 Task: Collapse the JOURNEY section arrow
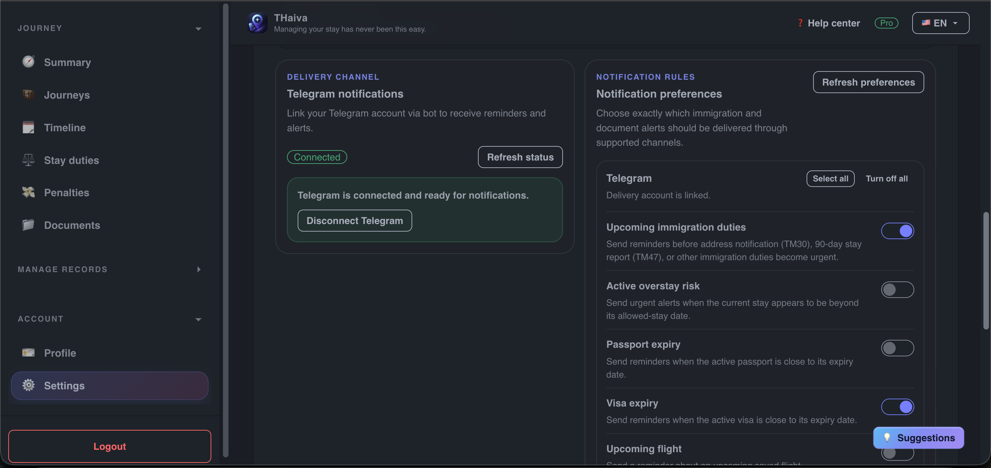pyautogui.click(x=198, y=29)
